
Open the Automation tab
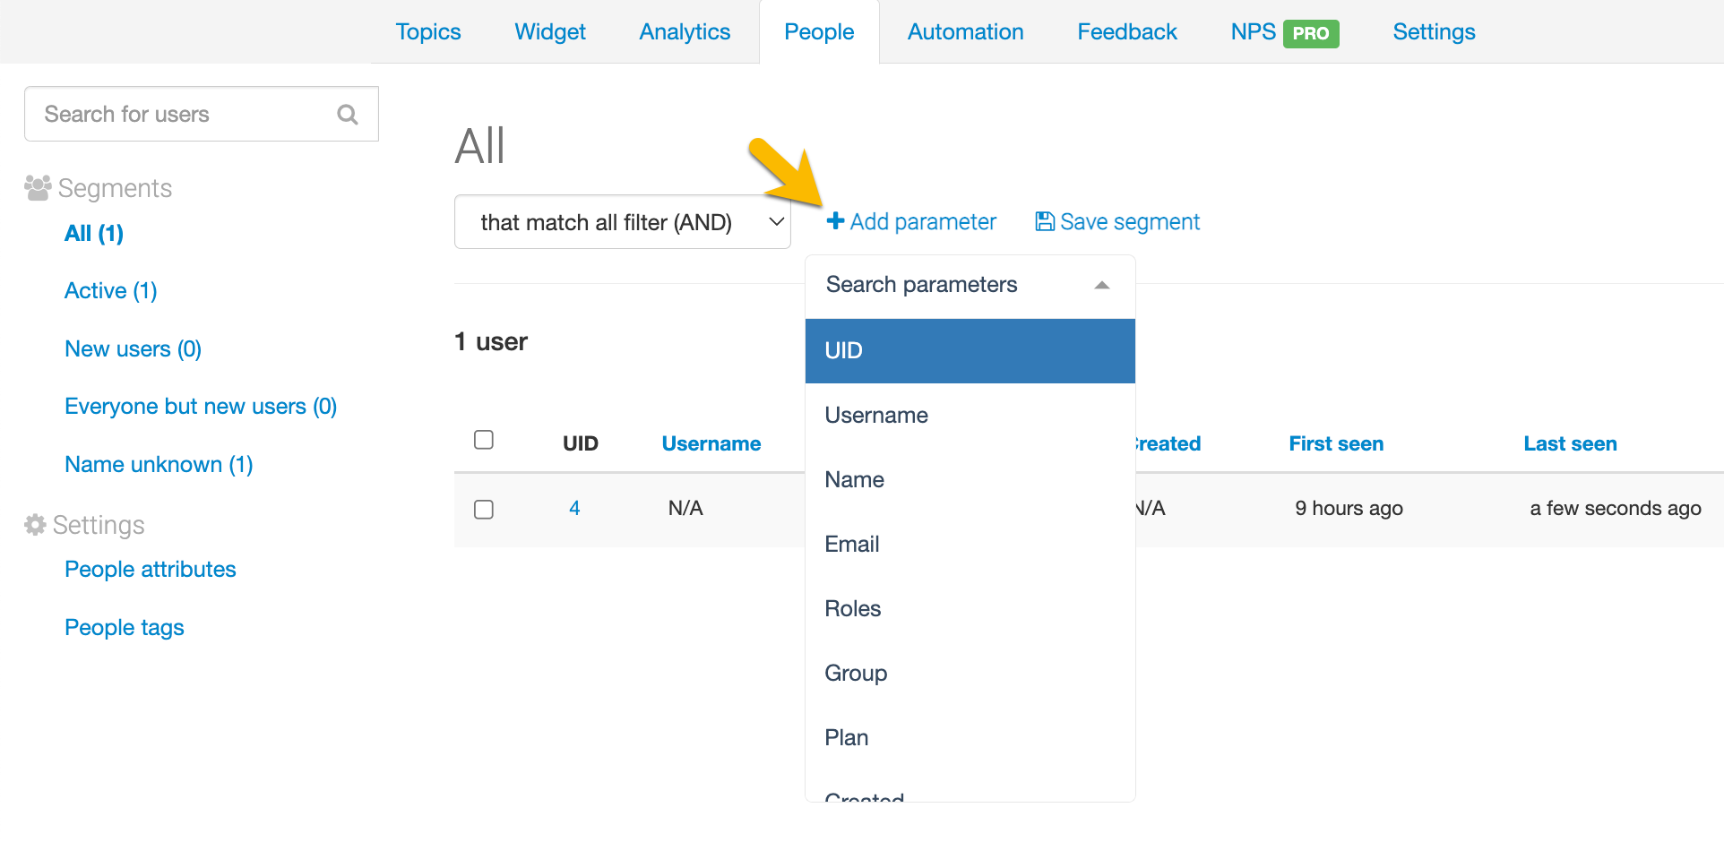tap(965, 32)
